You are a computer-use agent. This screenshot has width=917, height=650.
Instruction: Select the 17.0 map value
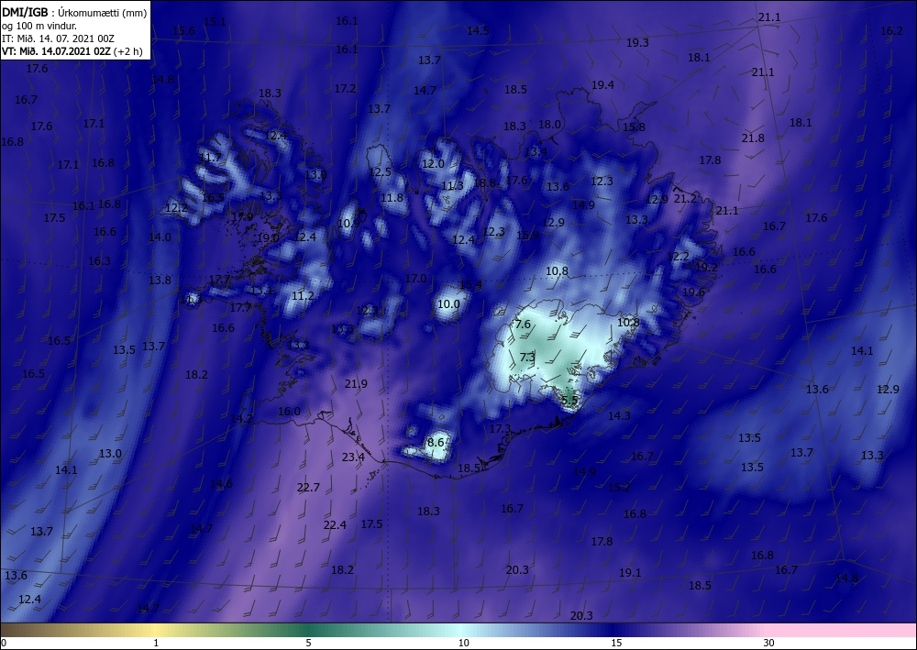click(415, 278)
